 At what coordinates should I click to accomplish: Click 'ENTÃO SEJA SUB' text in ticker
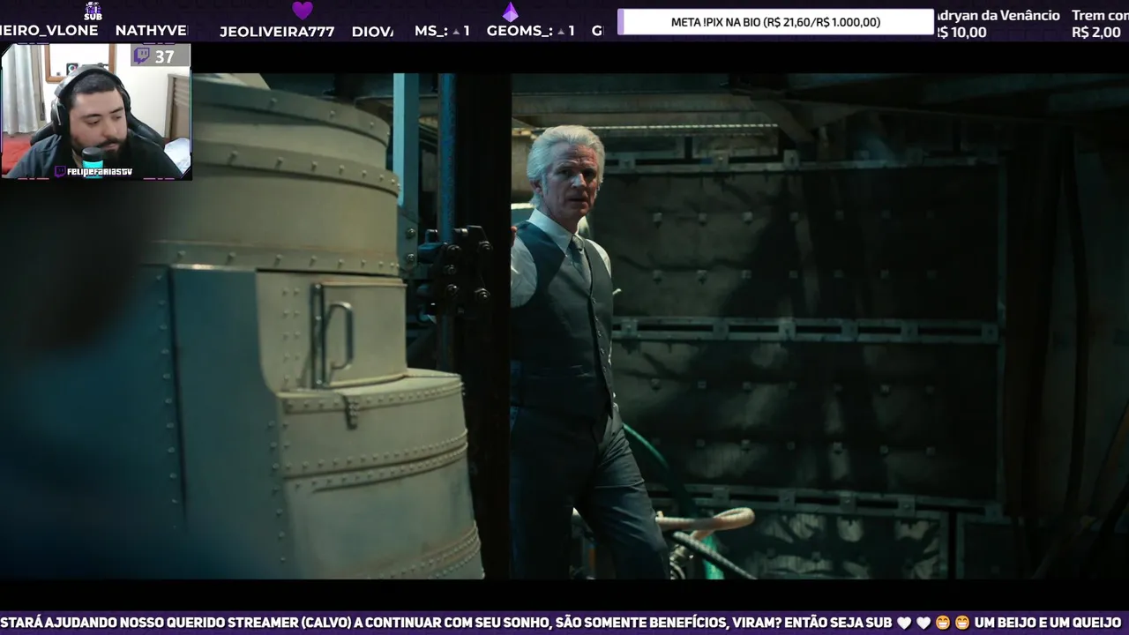839,623
